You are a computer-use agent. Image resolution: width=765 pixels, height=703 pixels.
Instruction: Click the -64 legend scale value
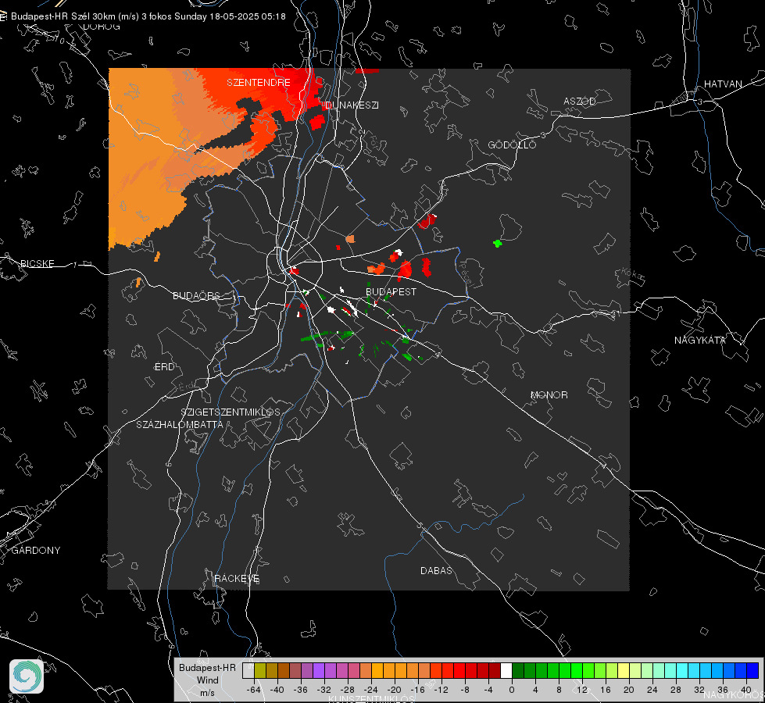(254, 690)
